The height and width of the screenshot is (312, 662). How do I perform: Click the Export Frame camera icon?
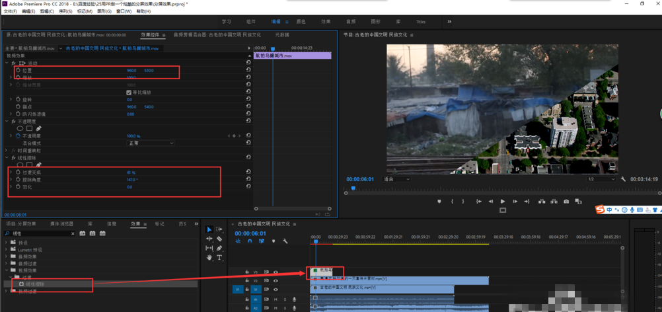566,202
